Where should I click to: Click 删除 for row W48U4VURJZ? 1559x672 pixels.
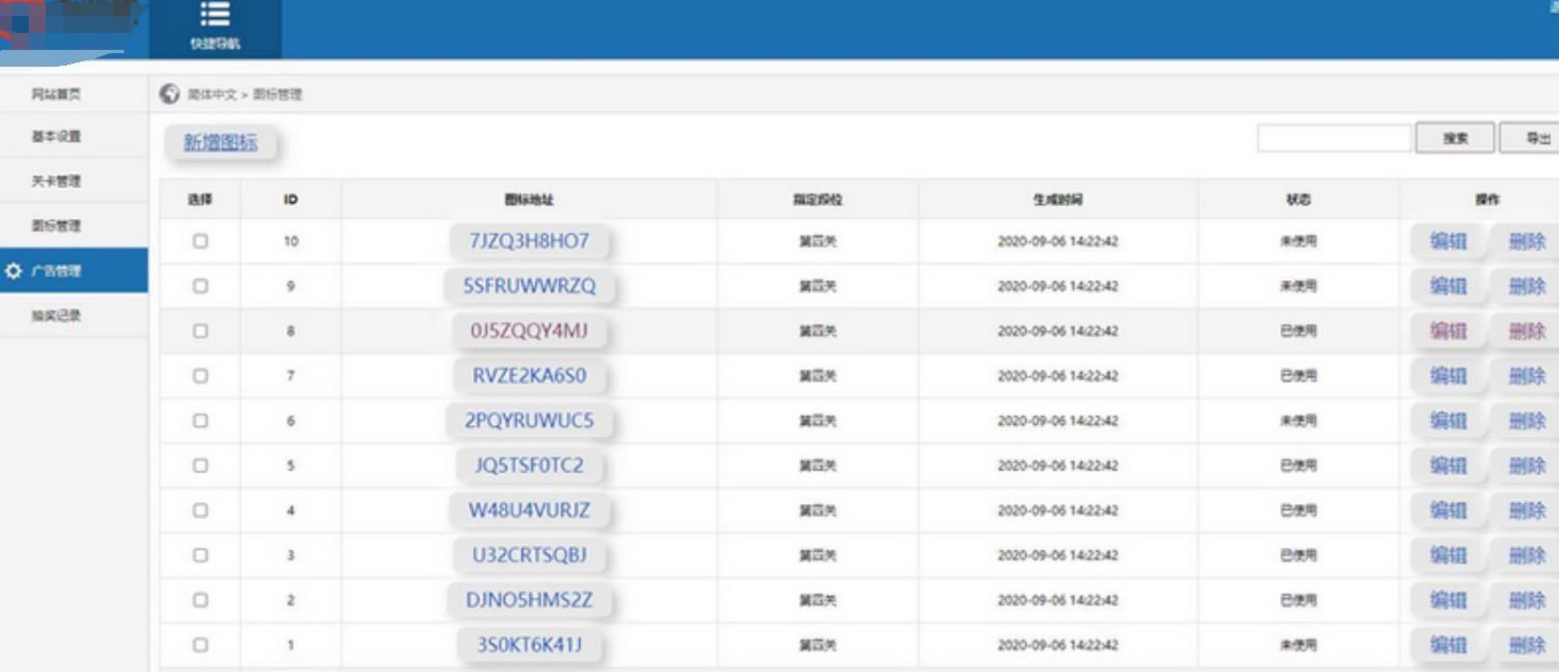click(1527, 510)
